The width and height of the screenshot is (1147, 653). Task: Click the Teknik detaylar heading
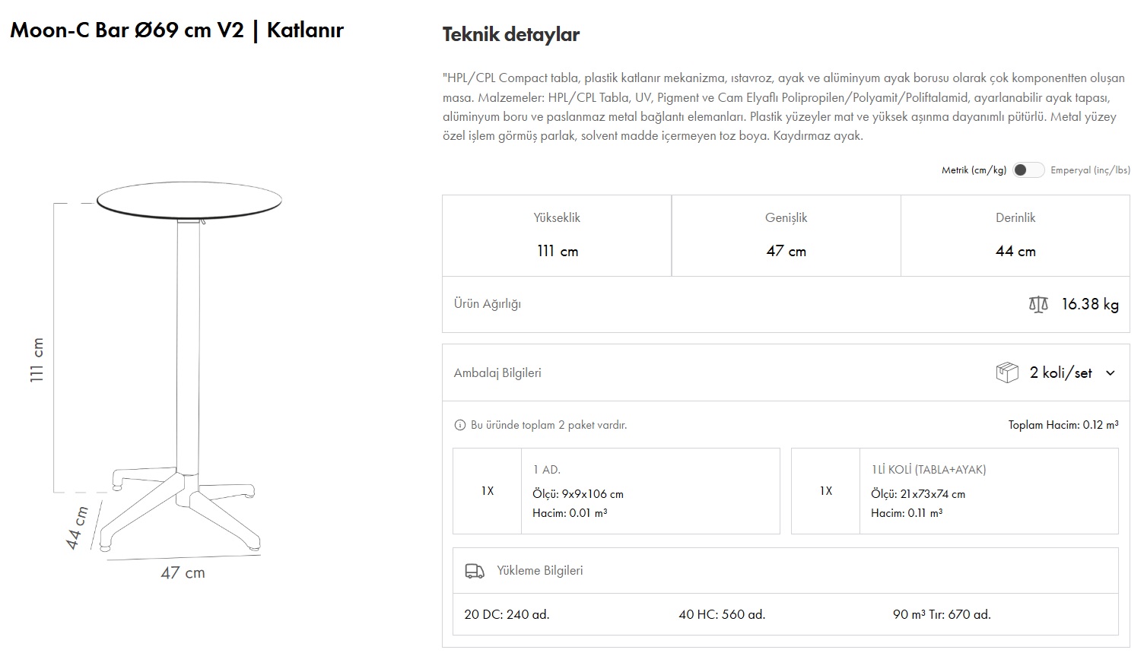click(511, 34)
